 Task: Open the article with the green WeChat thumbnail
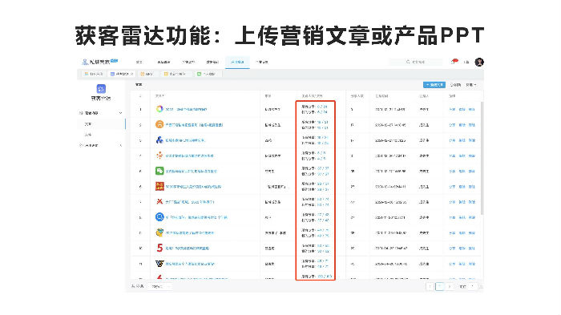tap(159, 171)
